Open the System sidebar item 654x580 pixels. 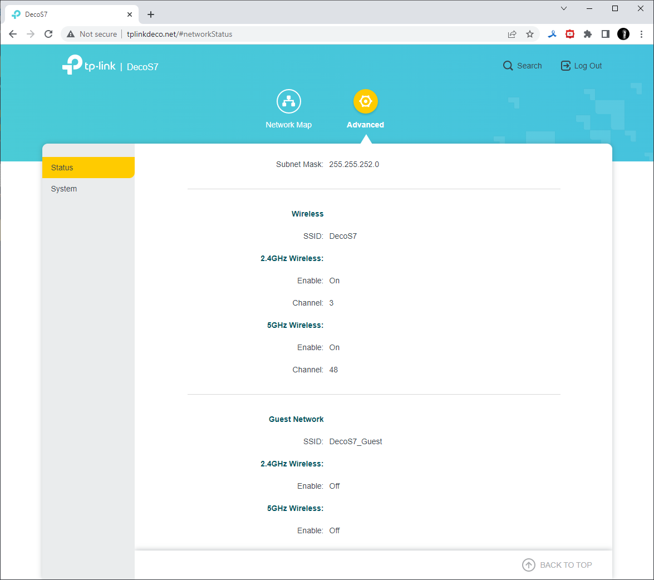click(x=88, y=189)
